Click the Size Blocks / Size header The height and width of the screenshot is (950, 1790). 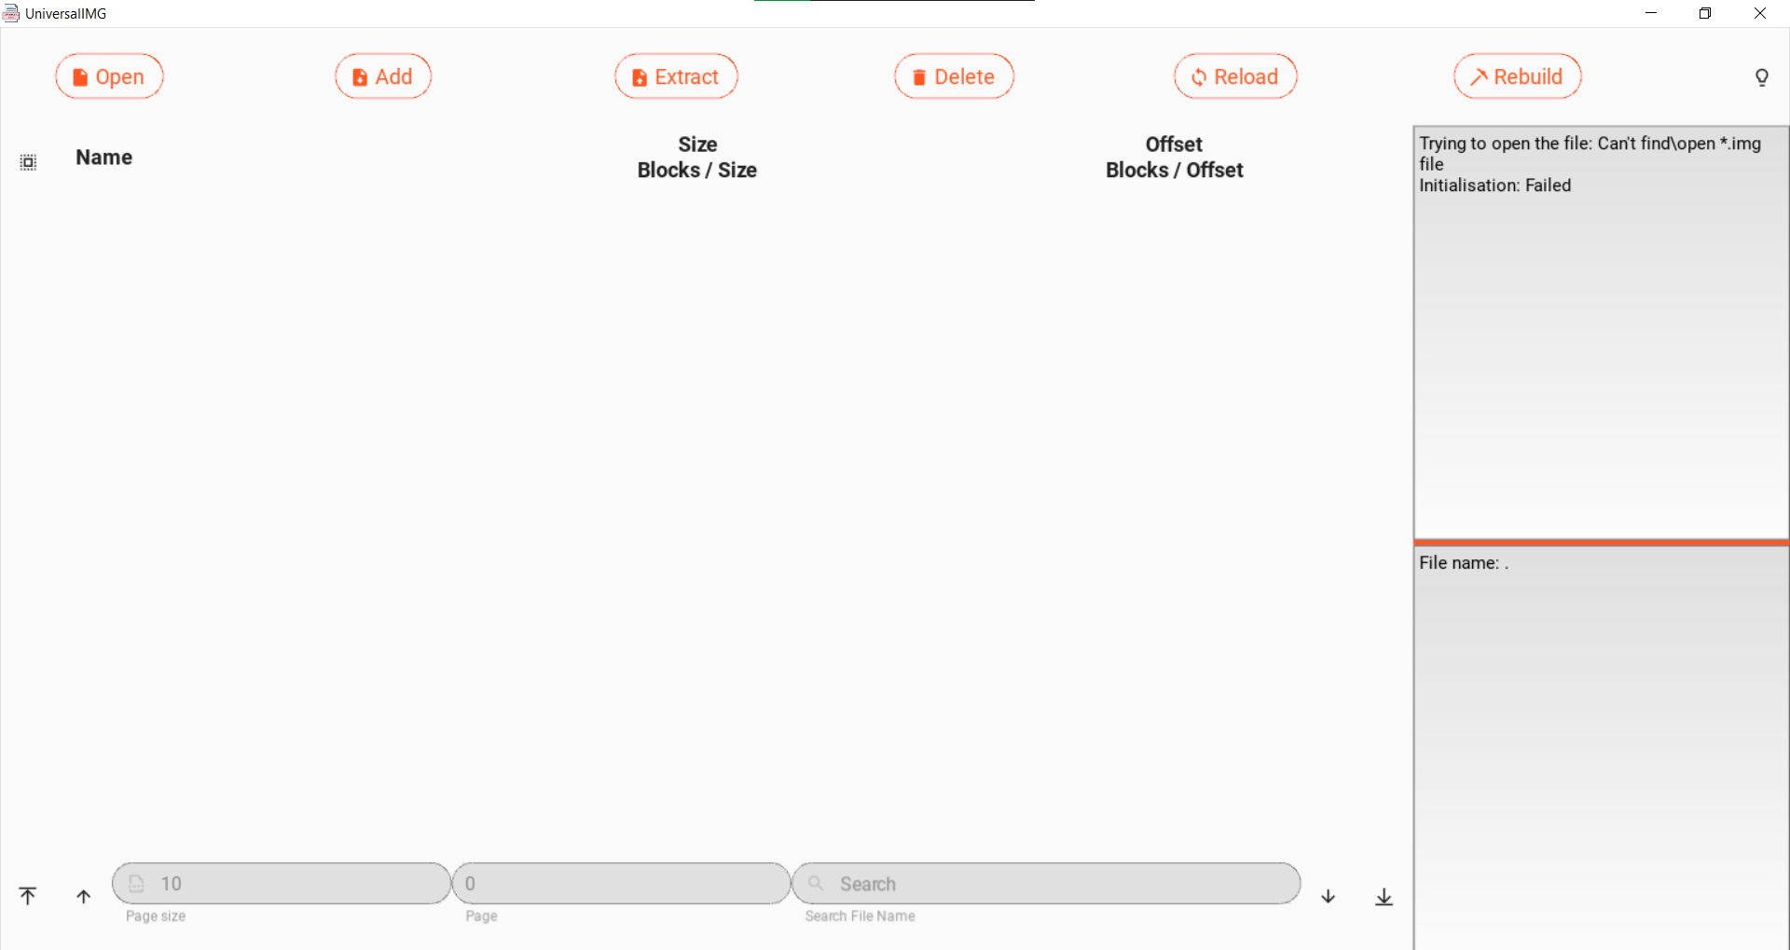697,158
